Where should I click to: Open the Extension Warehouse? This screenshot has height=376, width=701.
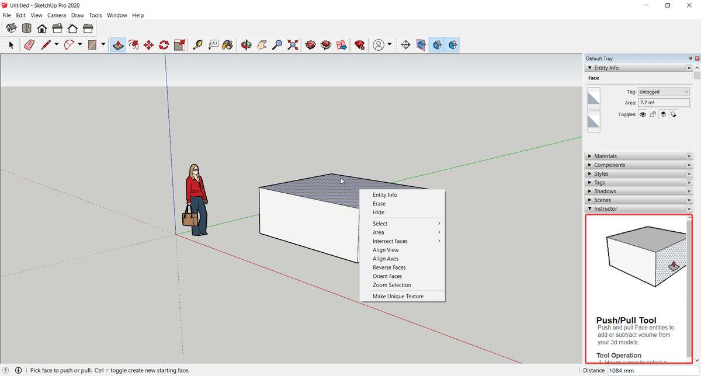327,45
